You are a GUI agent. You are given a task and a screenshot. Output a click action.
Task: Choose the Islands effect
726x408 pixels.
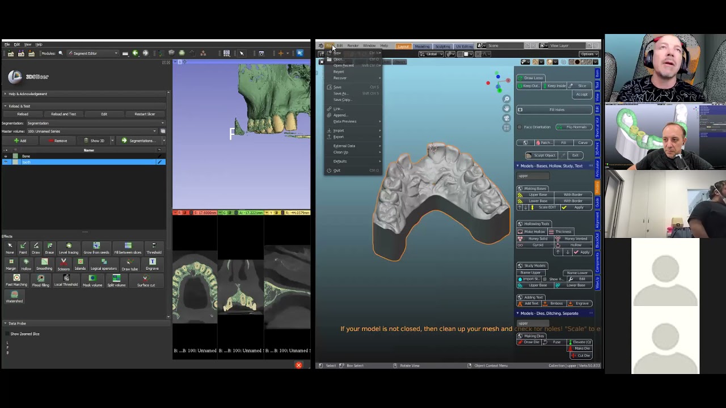80,264
